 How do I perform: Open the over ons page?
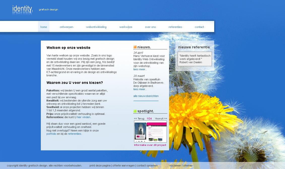point(150,27)
